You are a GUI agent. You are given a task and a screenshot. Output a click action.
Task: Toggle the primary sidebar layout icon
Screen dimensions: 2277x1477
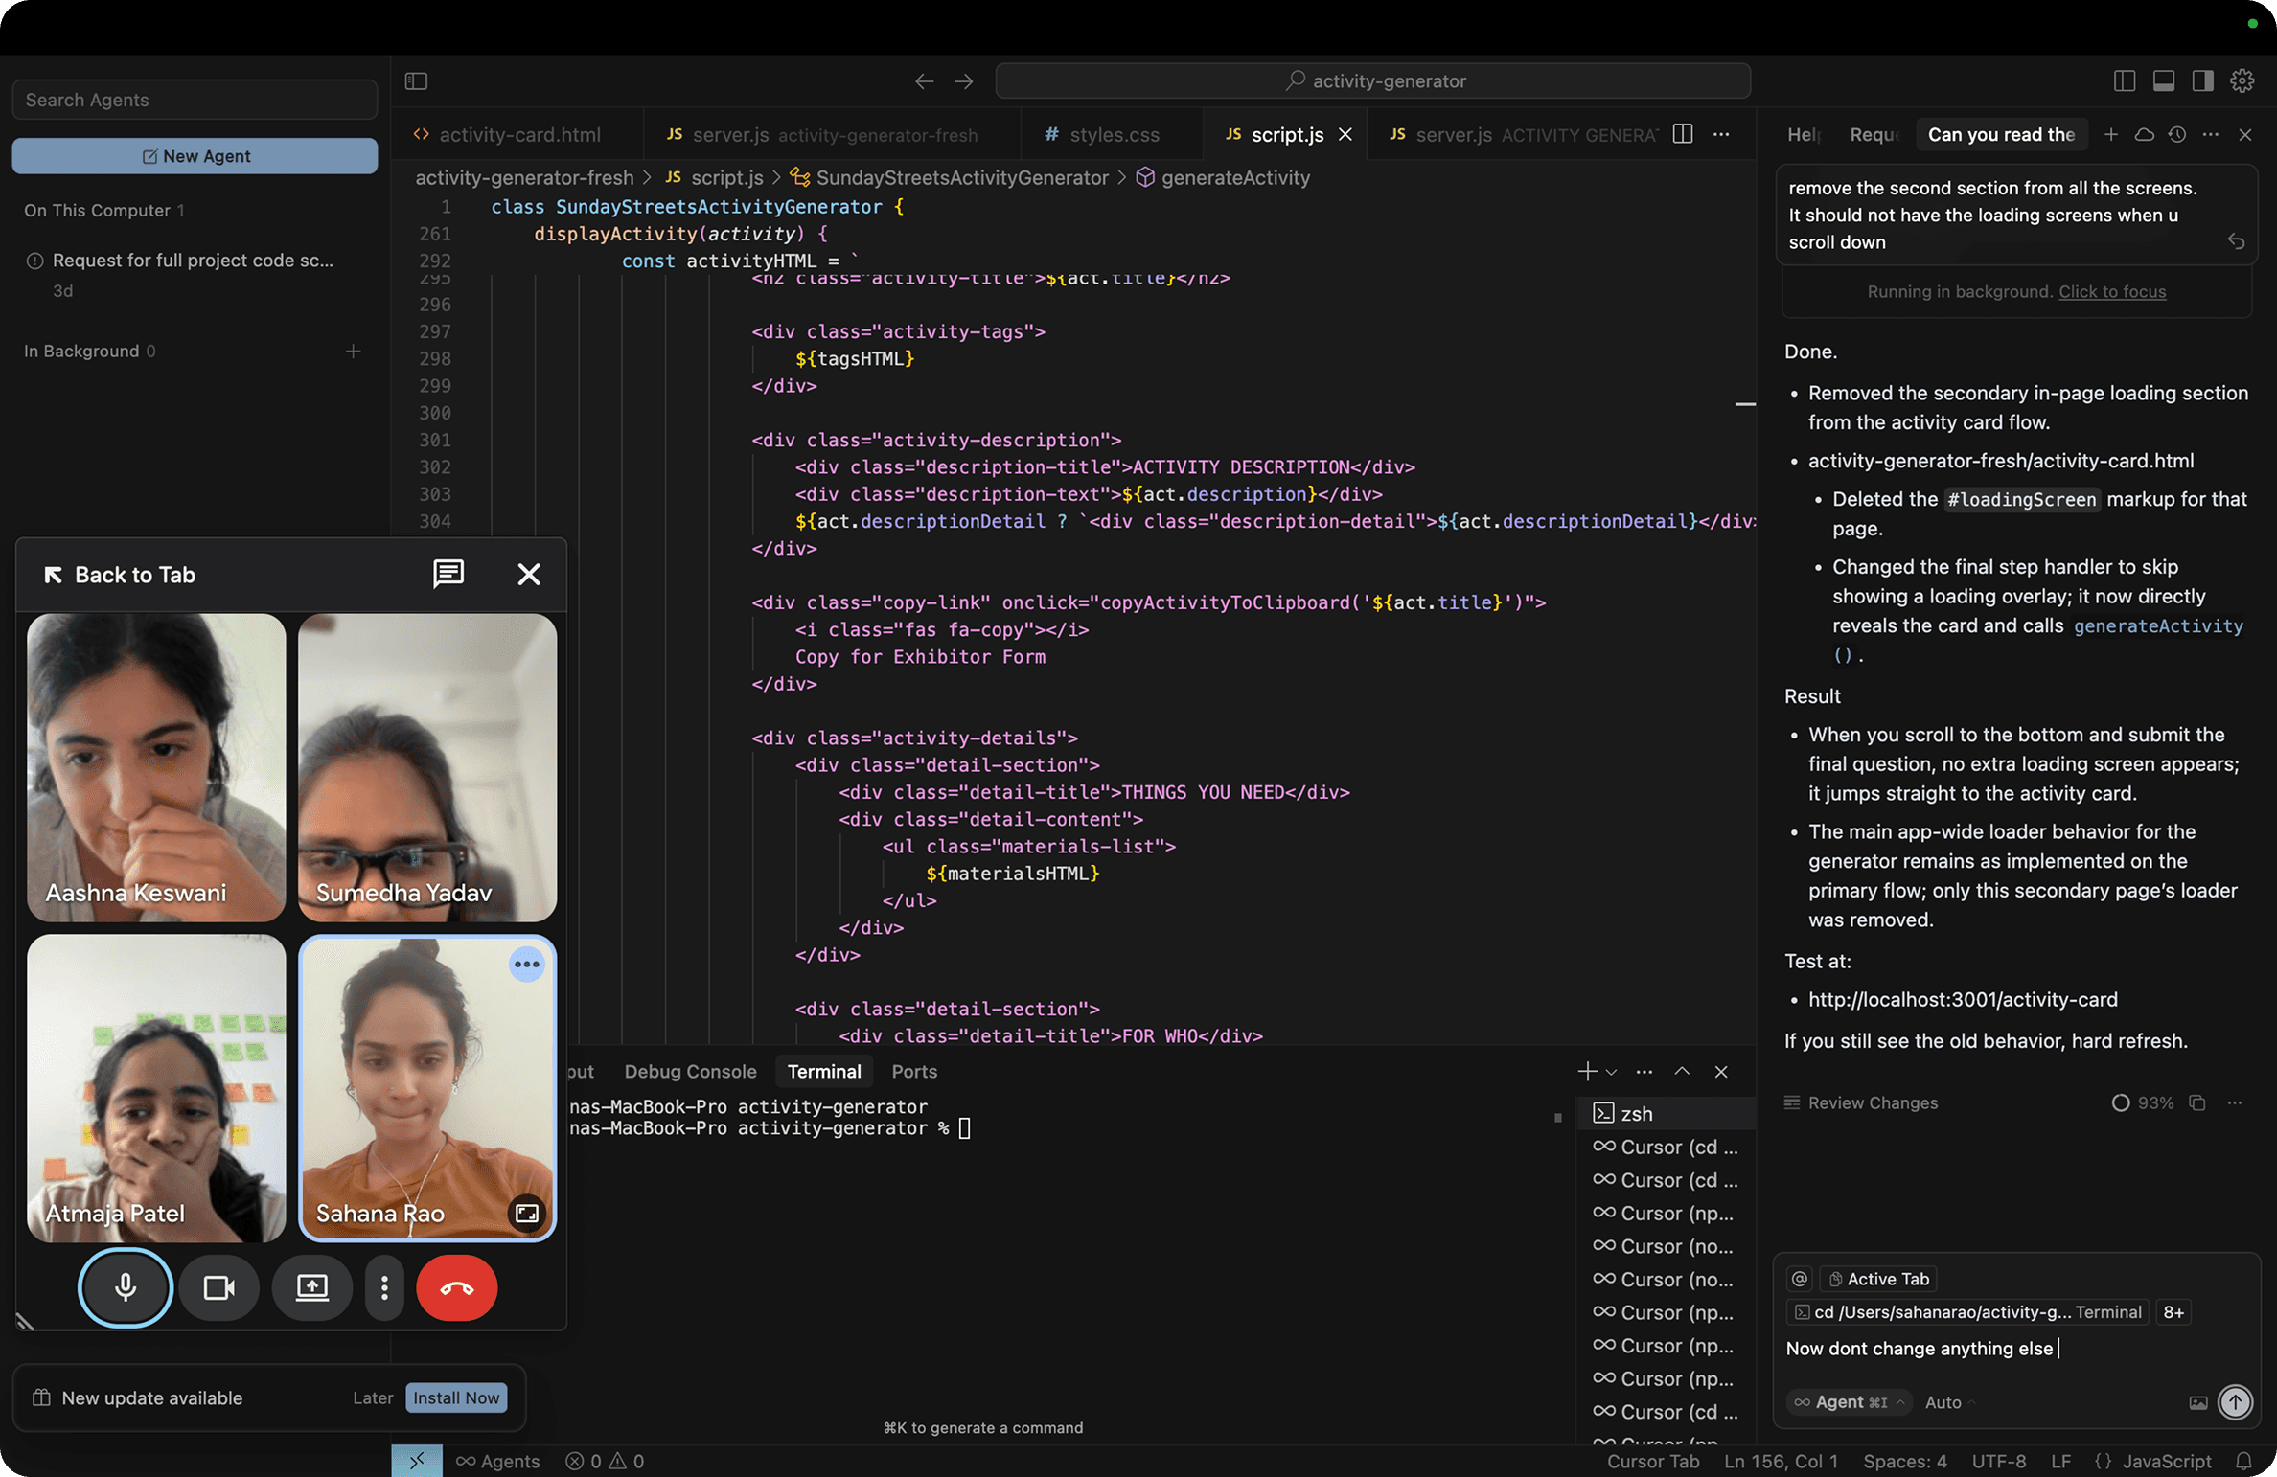pos(2124,80)
